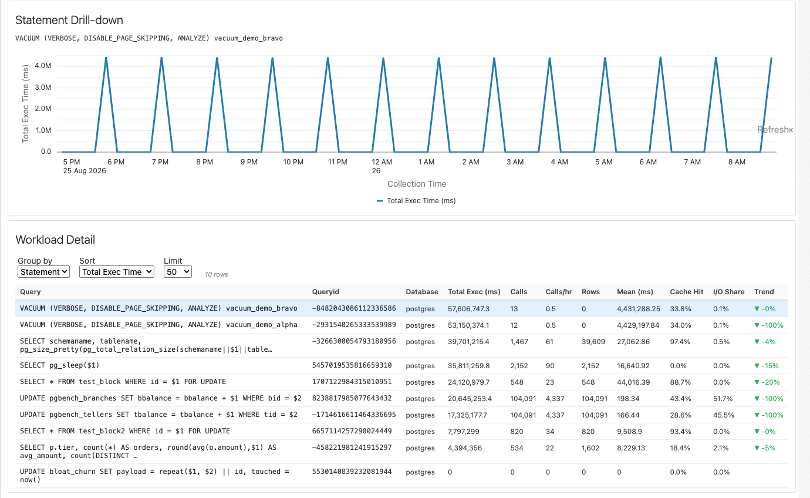Screen dimensions: 810x498
Task: Open the Sort Total Exec Time dropdown
Action: pos(117,272)
